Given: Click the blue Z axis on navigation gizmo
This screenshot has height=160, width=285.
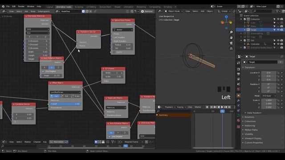Looking at the screenshot, I should pos(226,17).
